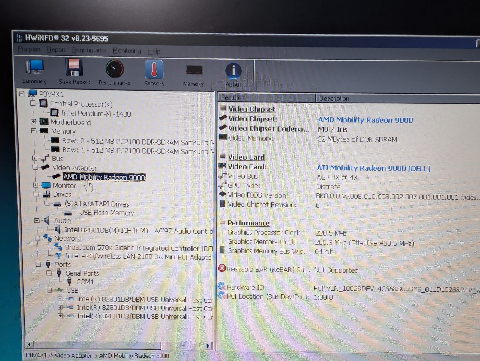Select Row: 0 memory module entry
This screenshot has width=480, height=361.
click(x=138, y=141)
